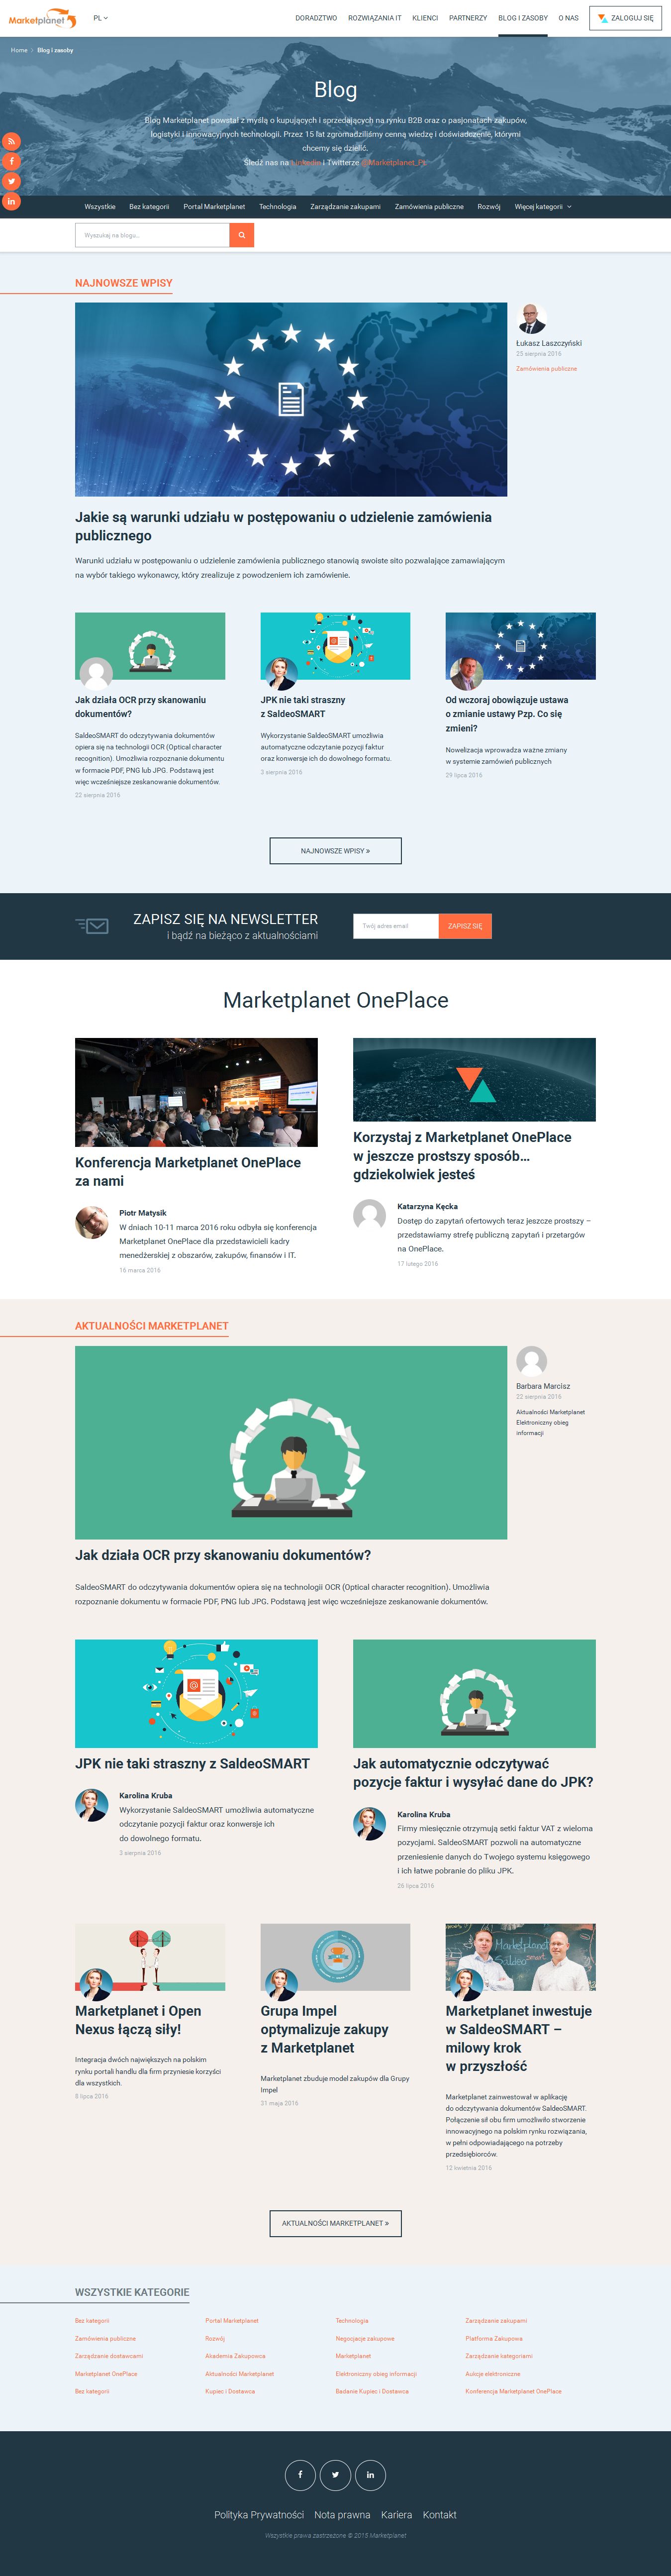This screenshot has height=2576, width=671.
Task: Click the ZALOGUJ SIĘ login button
Action: pyautogui.click(x=625, y=18)
